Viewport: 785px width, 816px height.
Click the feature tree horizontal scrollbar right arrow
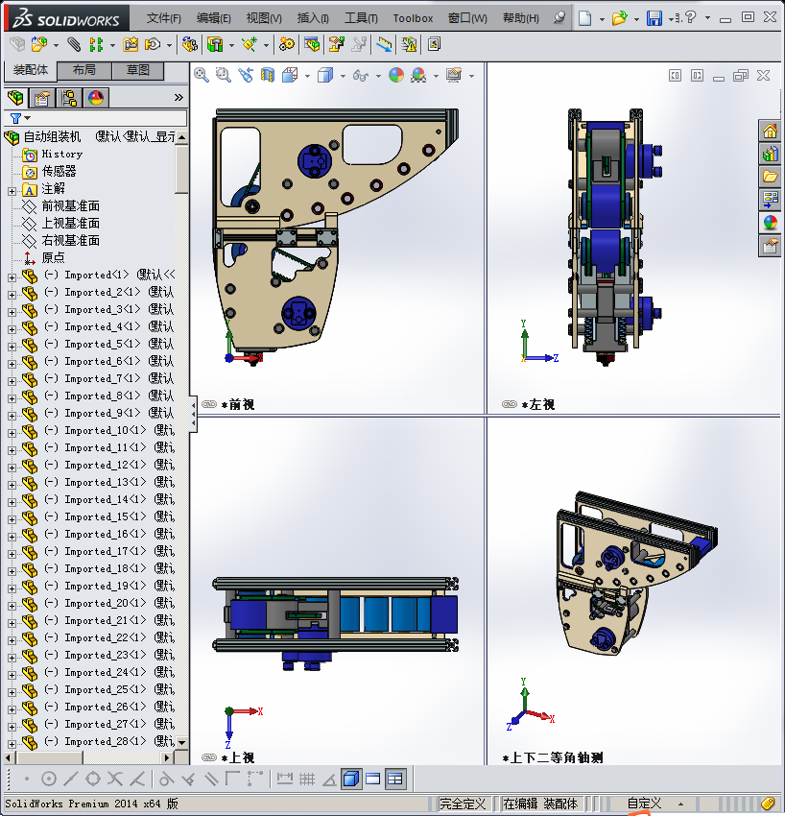166,757
